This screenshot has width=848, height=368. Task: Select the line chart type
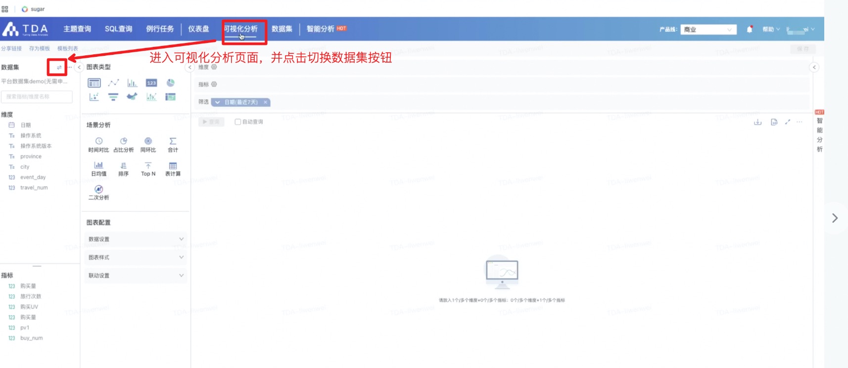coord(113,83)
